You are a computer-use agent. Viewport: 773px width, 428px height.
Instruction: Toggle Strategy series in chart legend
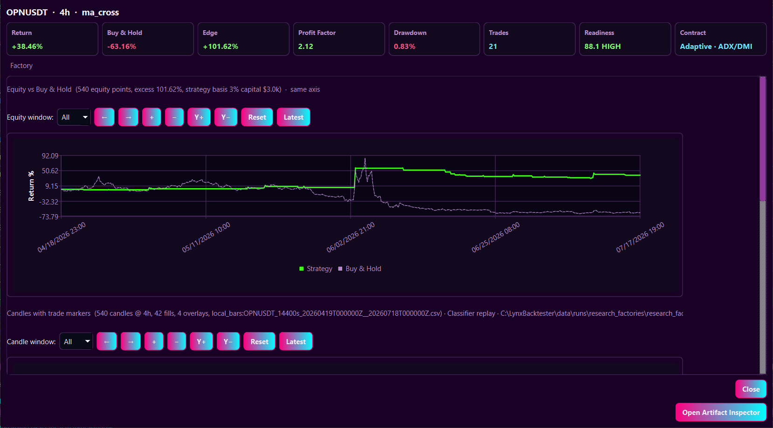316,269
